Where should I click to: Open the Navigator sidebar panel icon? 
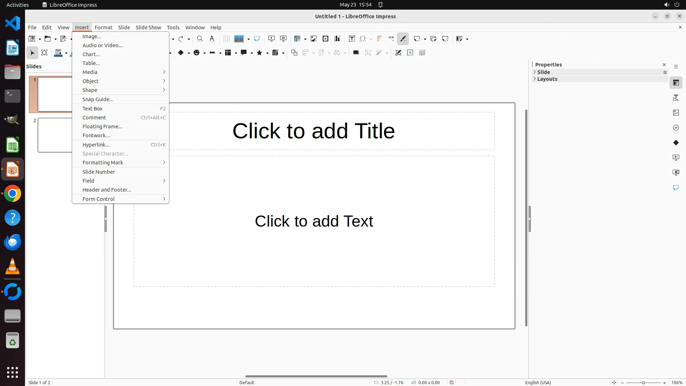point(676,128)
